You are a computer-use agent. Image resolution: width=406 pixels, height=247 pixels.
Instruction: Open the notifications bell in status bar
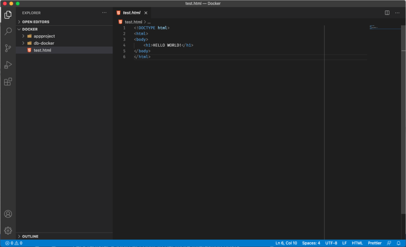click(x=398, y=243)
